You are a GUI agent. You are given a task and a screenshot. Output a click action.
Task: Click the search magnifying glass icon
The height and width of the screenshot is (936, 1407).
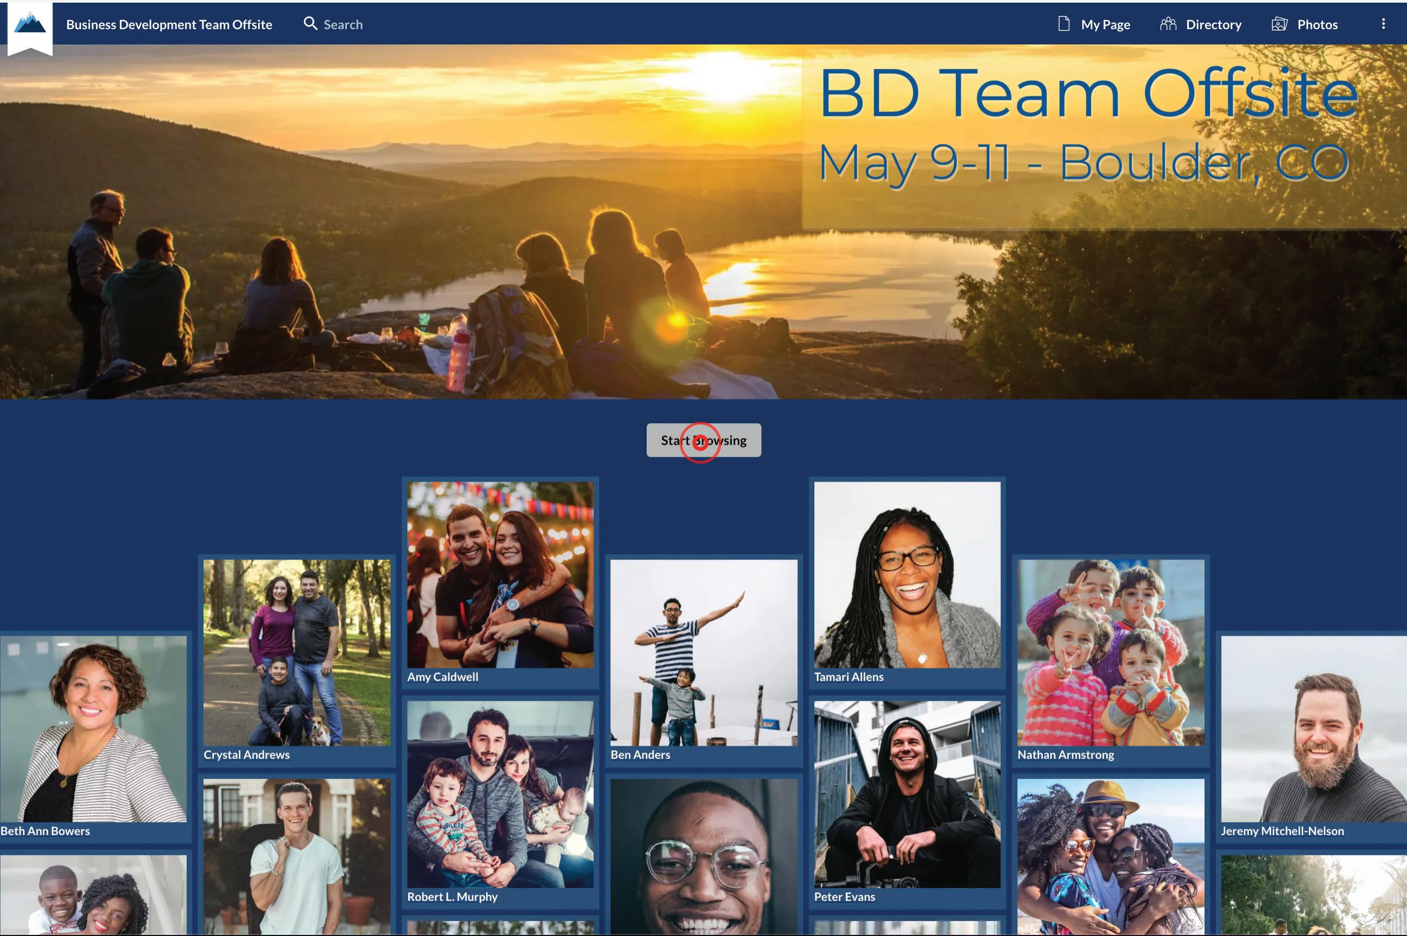pos(310,24)
